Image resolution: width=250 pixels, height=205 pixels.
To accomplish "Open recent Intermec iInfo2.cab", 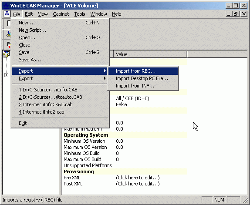I will (x=60, y=112).
